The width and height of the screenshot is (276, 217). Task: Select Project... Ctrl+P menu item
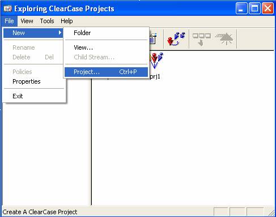(x=106, y=72)
